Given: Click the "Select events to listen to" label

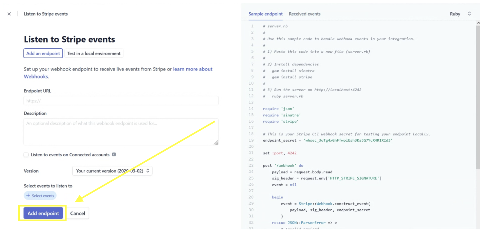Looking at the screenshot, I should (48, 186).
